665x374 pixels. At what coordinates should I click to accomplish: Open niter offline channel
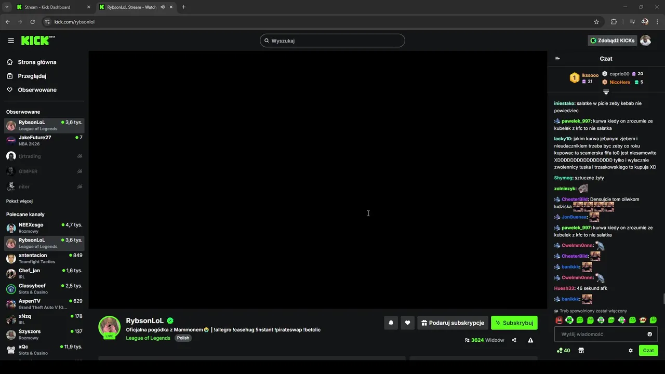(44, 186)
